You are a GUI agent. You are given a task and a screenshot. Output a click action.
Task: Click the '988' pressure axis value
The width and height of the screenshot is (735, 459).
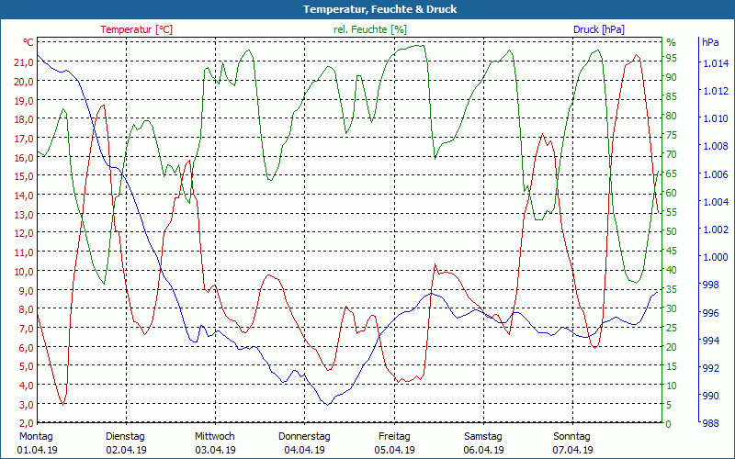click(x=710, y=424)
